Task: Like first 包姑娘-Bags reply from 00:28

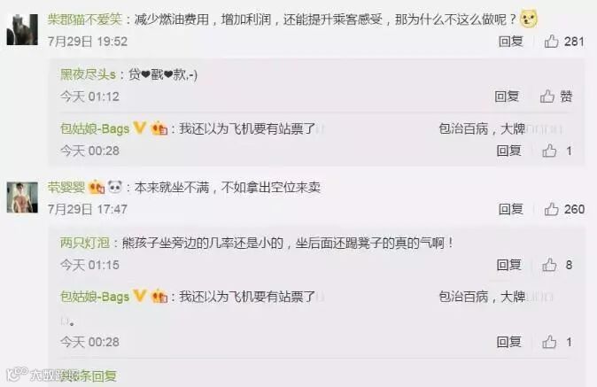Action: tap(549, 151)
